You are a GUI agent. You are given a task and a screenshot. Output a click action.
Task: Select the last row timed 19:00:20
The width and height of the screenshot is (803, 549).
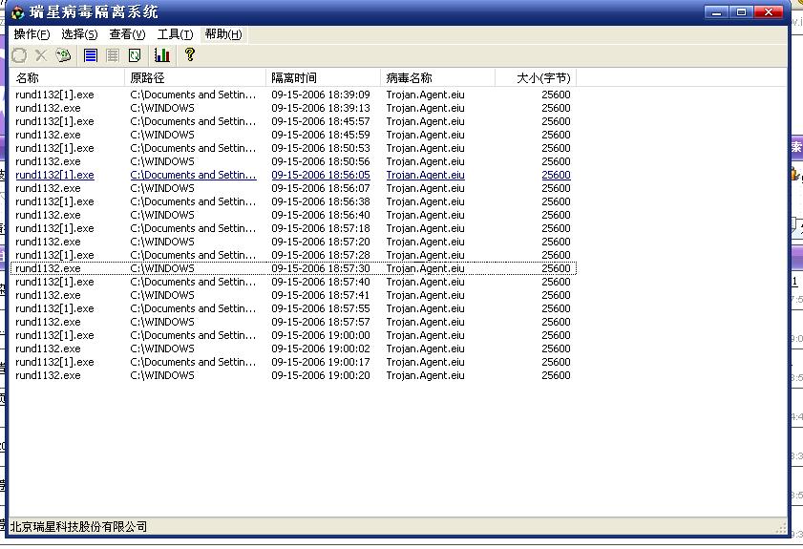[x=293, y=375]
